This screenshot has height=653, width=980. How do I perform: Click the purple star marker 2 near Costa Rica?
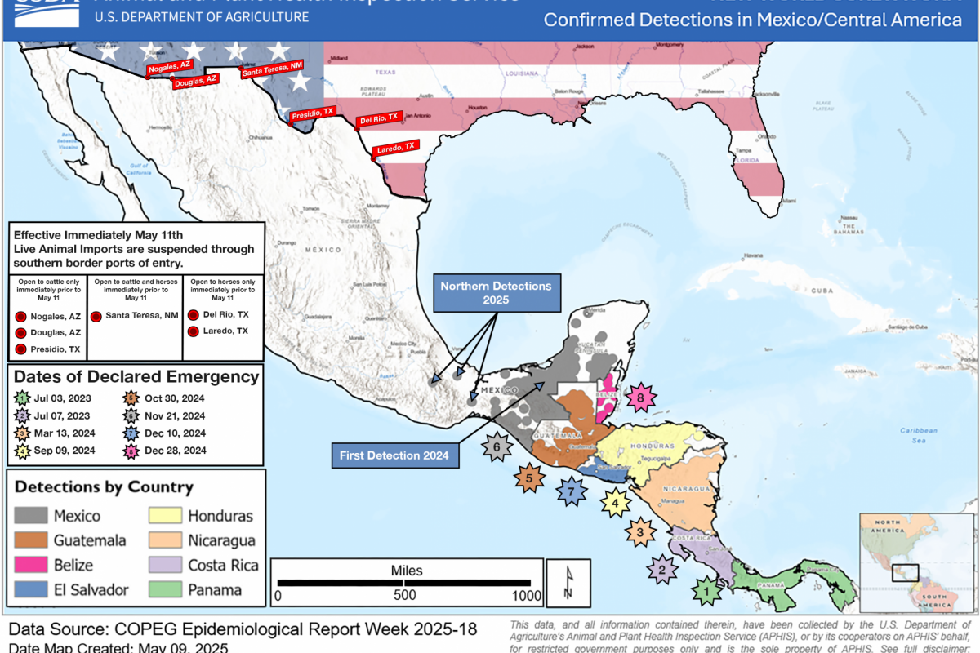tap(662, 568)
